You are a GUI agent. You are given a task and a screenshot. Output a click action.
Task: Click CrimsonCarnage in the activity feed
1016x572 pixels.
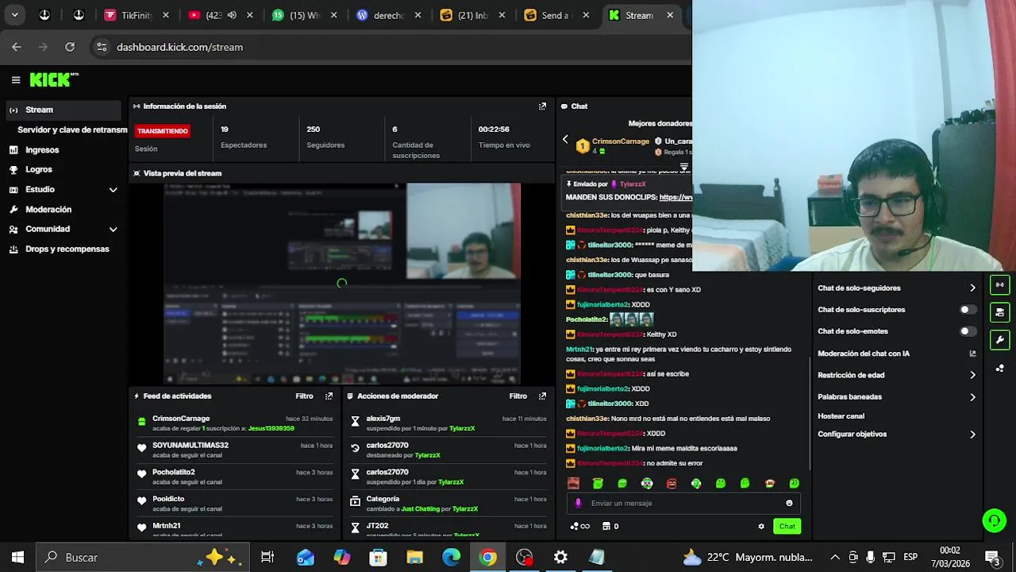[181, 419]
